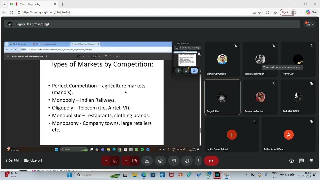Click the fit to page icon in PDF toolbar
The image size is (320, 180).
[x=106, y=56]
